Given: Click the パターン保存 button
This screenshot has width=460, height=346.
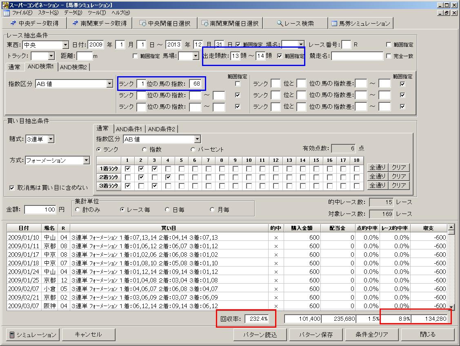Looking at the screenshot, I should click(316, 335).
